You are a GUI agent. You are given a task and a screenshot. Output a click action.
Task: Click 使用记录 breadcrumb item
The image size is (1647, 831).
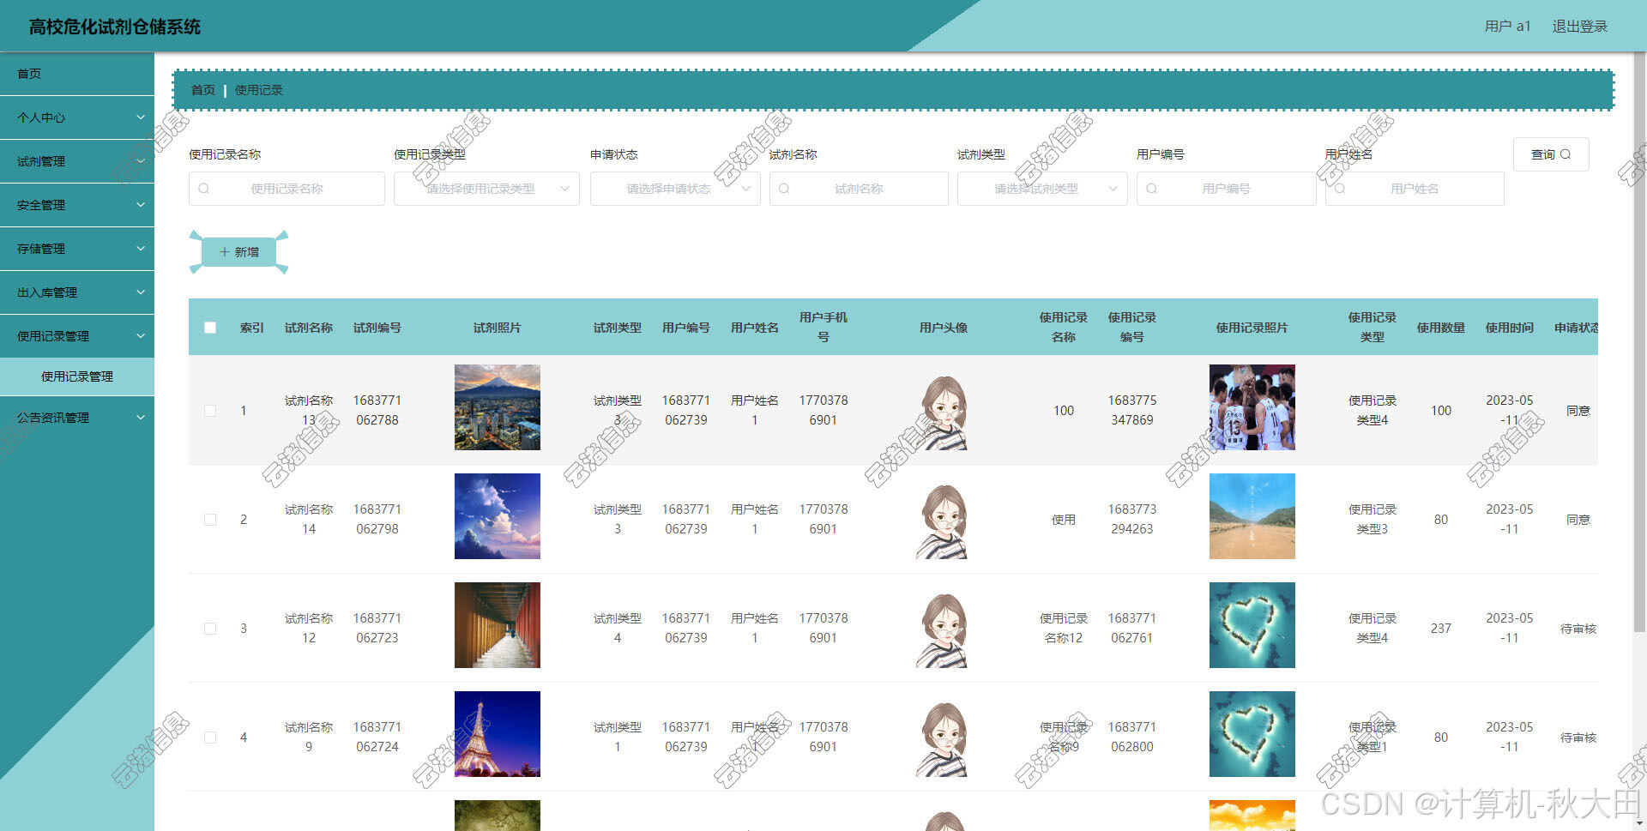[259, 90]
